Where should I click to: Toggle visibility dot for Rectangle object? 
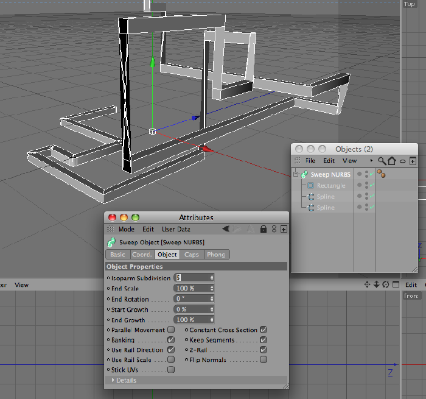point(360,185)
